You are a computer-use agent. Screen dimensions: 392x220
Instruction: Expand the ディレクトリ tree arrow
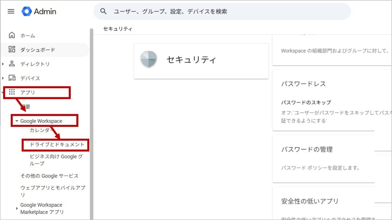[x=3, y=64]
